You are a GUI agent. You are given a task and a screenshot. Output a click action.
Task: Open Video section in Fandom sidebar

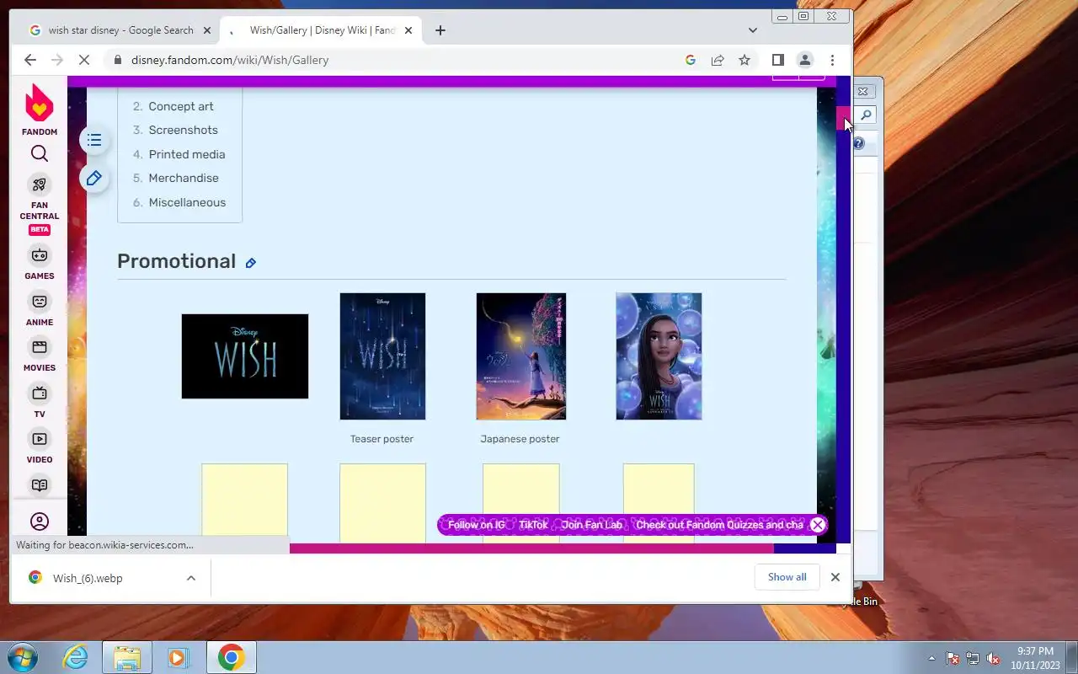pos(40,447)
